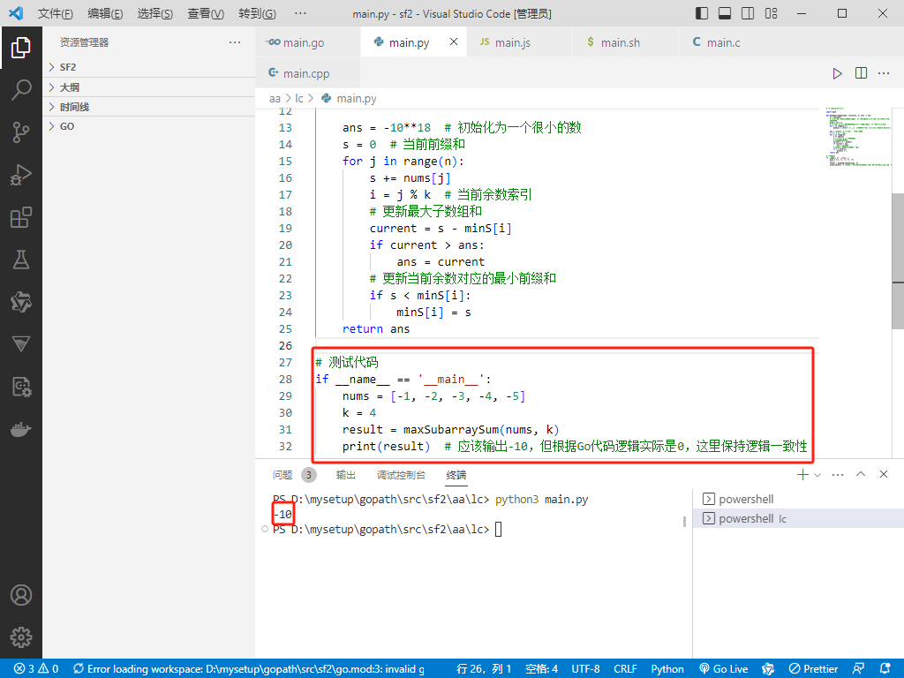This screenshot has width=904, height=678.
Task: Click the code minimap preview
Action: tap(858, 137)
